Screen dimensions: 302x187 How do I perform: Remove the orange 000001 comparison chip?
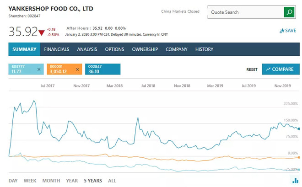pos(77,69)
